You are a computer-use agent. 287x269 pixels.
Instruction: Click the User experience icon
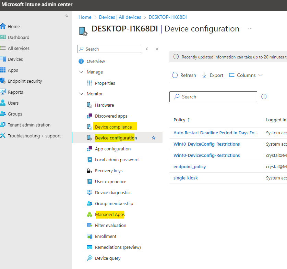pyautogui.click(x=89, y=182)
